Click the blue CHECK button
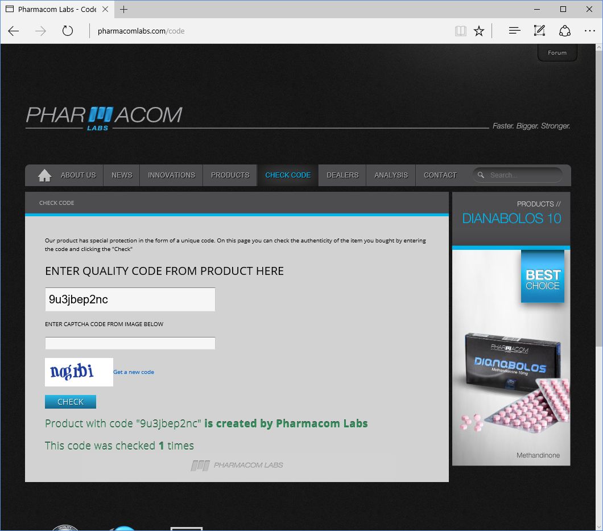Screen dimensions: 603x531 click(x=71, y=402)
